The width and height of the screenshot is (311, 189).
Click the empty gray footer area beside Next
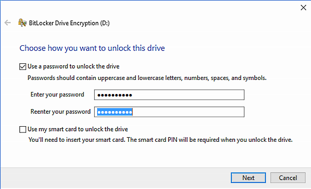pyautogui.click(x=115, y=178)
